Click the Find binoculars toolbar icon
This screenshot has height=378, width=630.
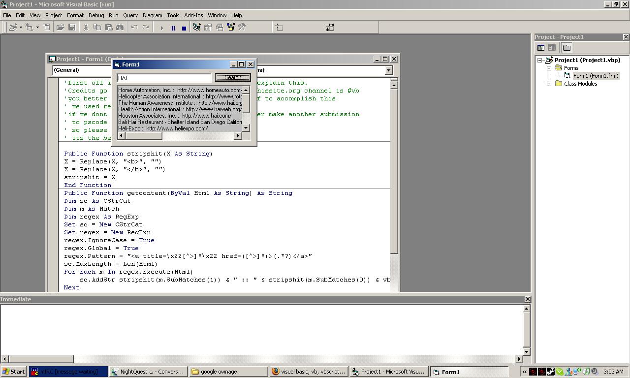tap(120, 28)
